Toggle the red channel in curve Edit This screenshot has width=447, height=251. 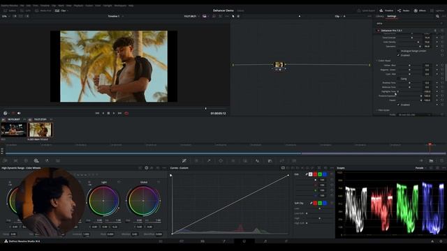pos(315,174)
